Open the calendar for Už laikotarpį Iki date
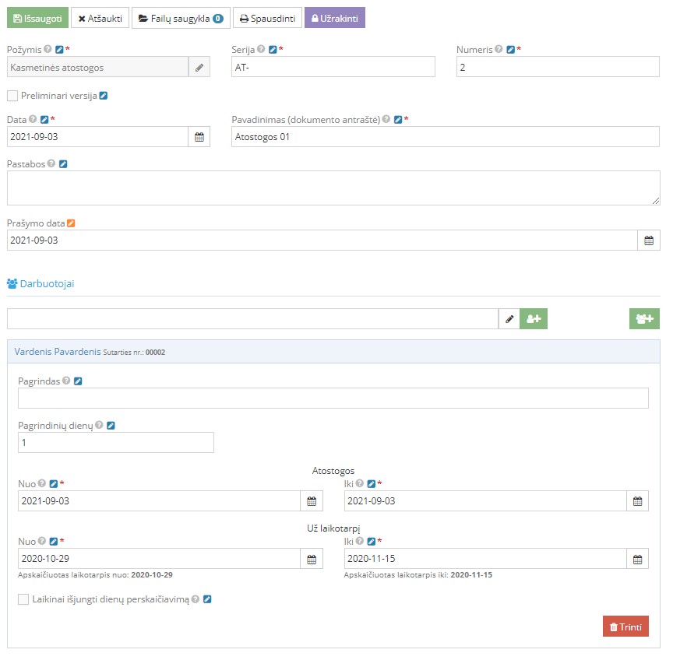The width and height of the screenshot is (673, 660). coord(637,559)
